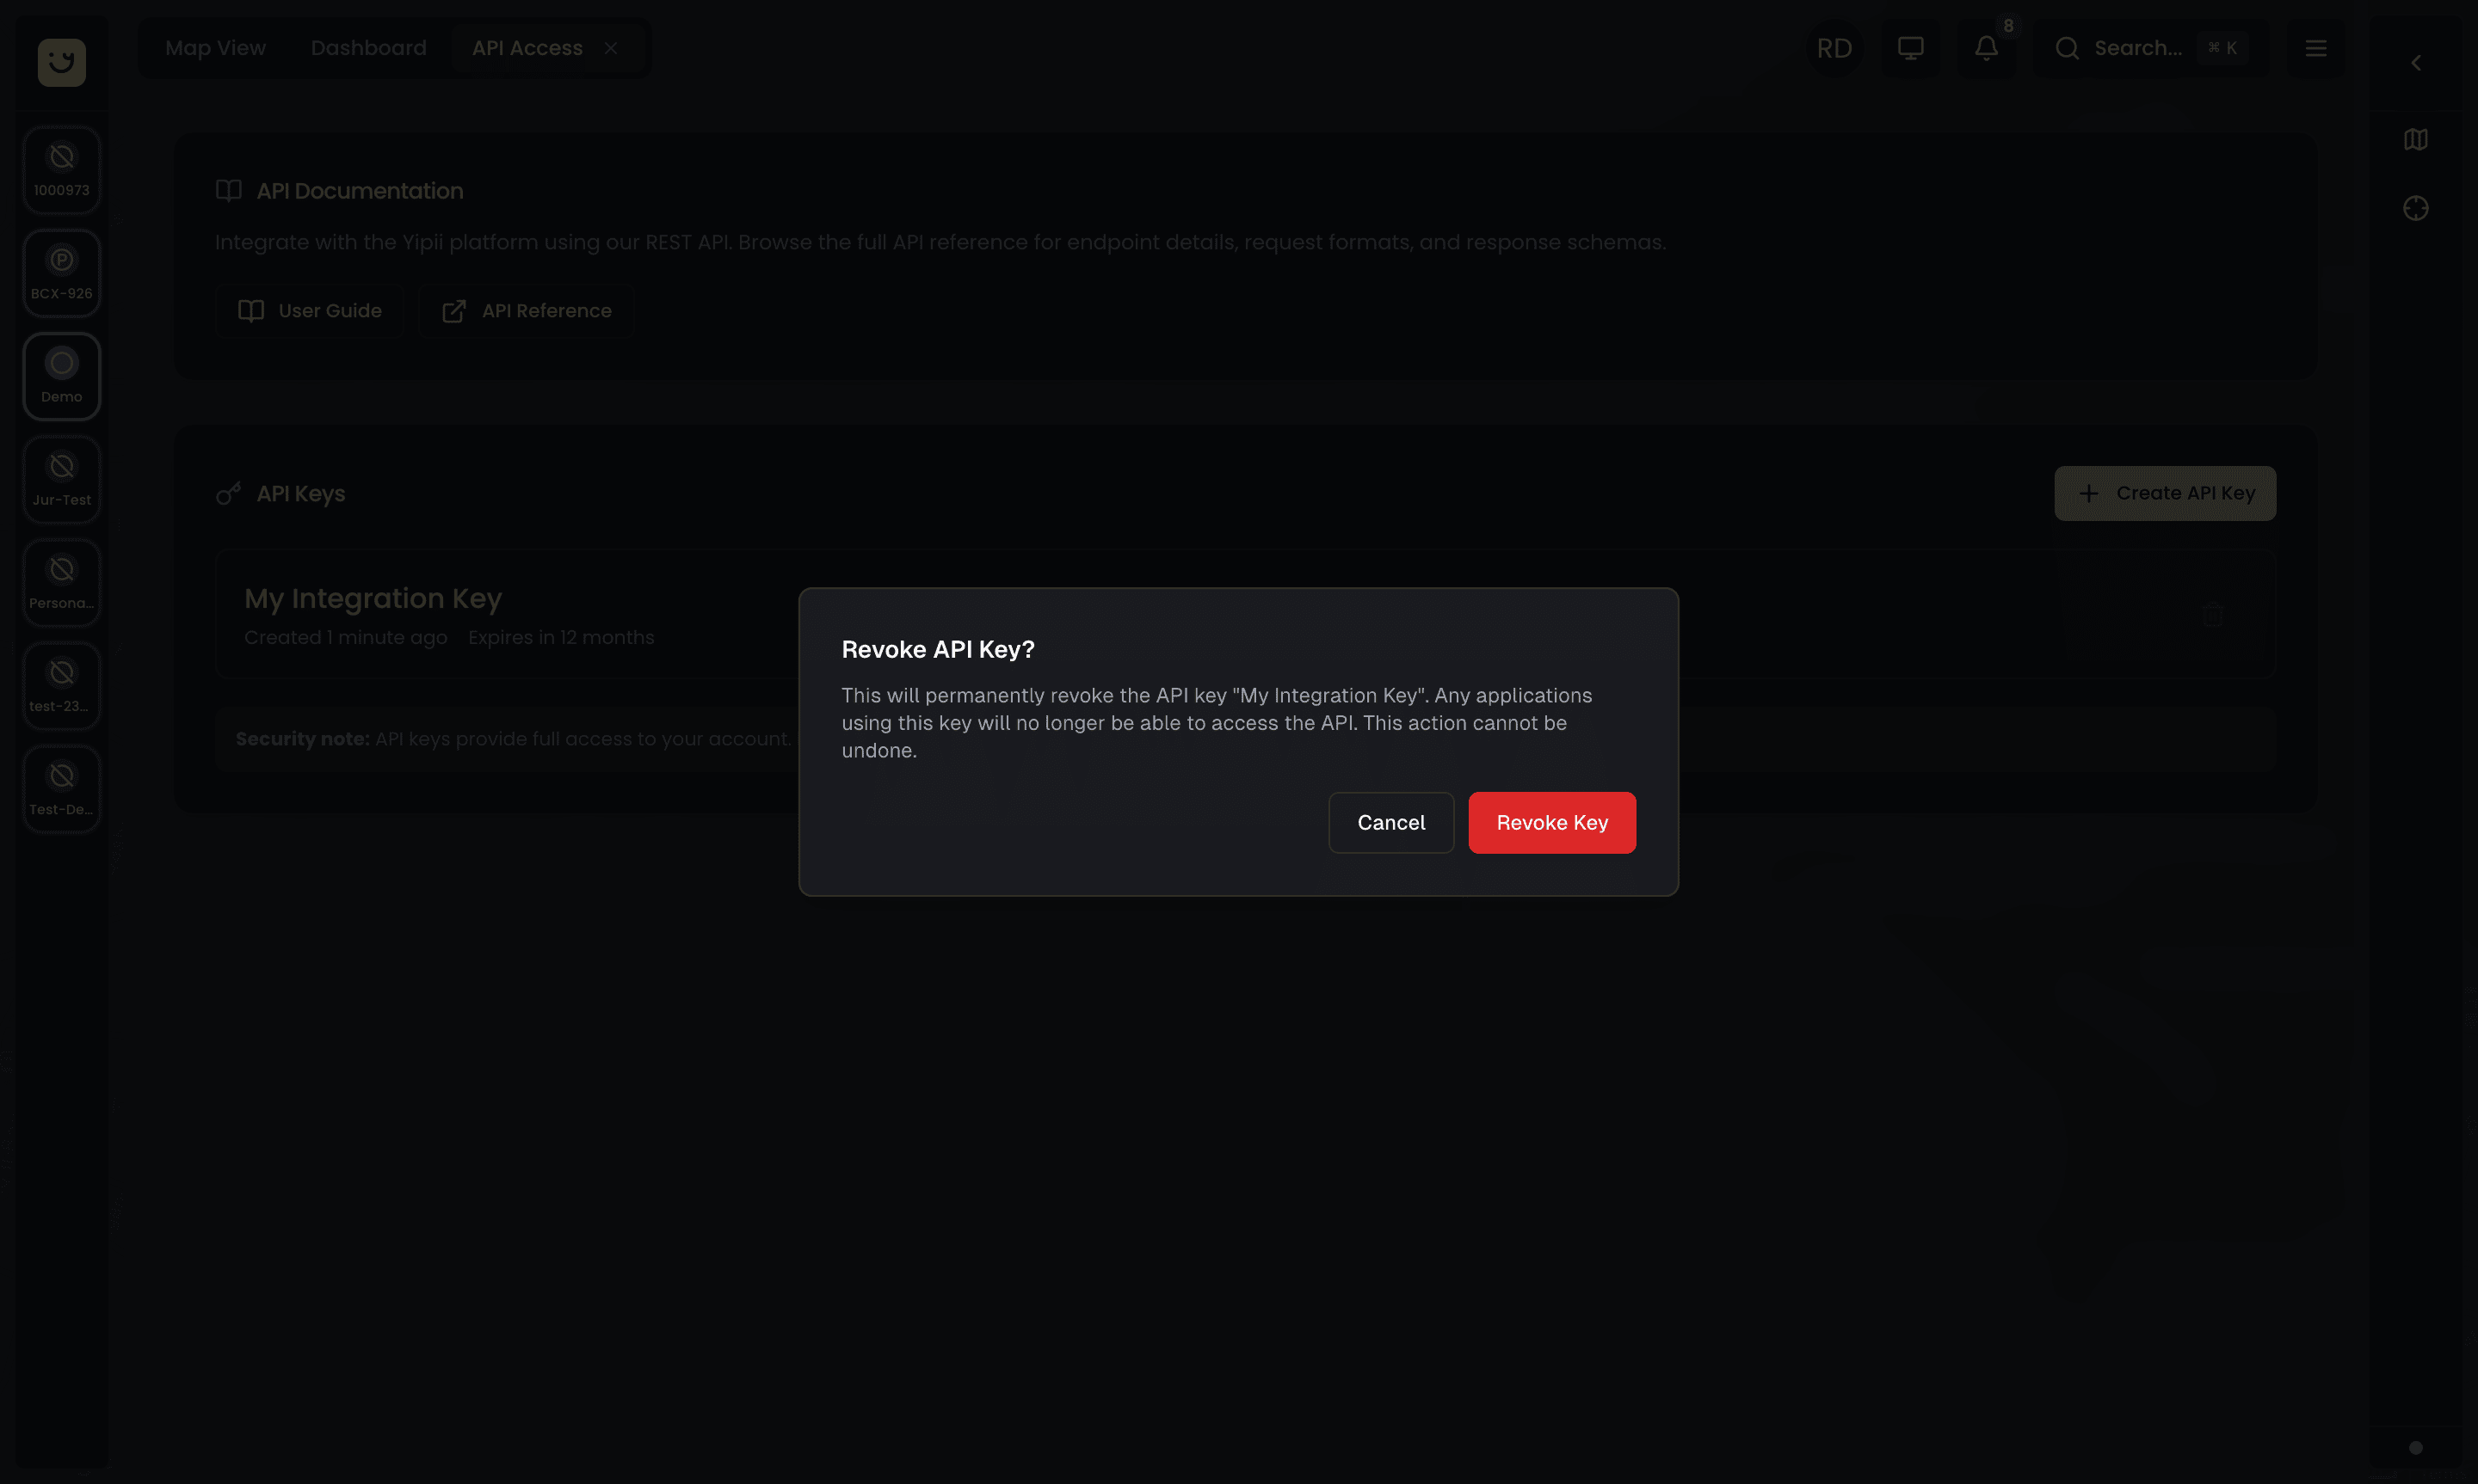Select the 1000973 sidebar item
This screenshot has height=1484, width=2478.
62,170
